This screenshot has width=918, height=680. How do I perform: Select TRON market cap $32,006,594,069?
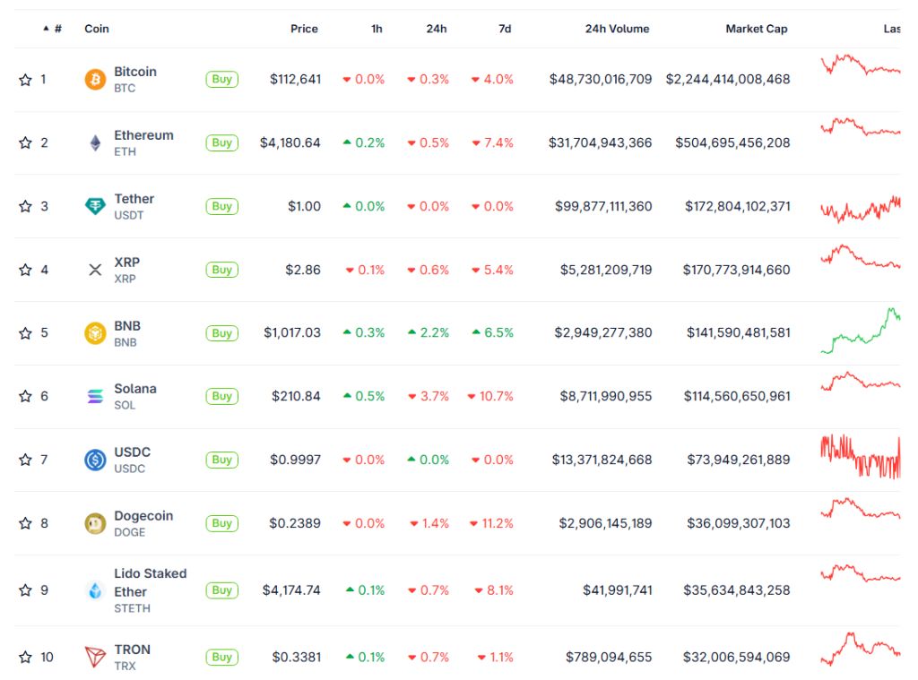(x=737, y=658)
